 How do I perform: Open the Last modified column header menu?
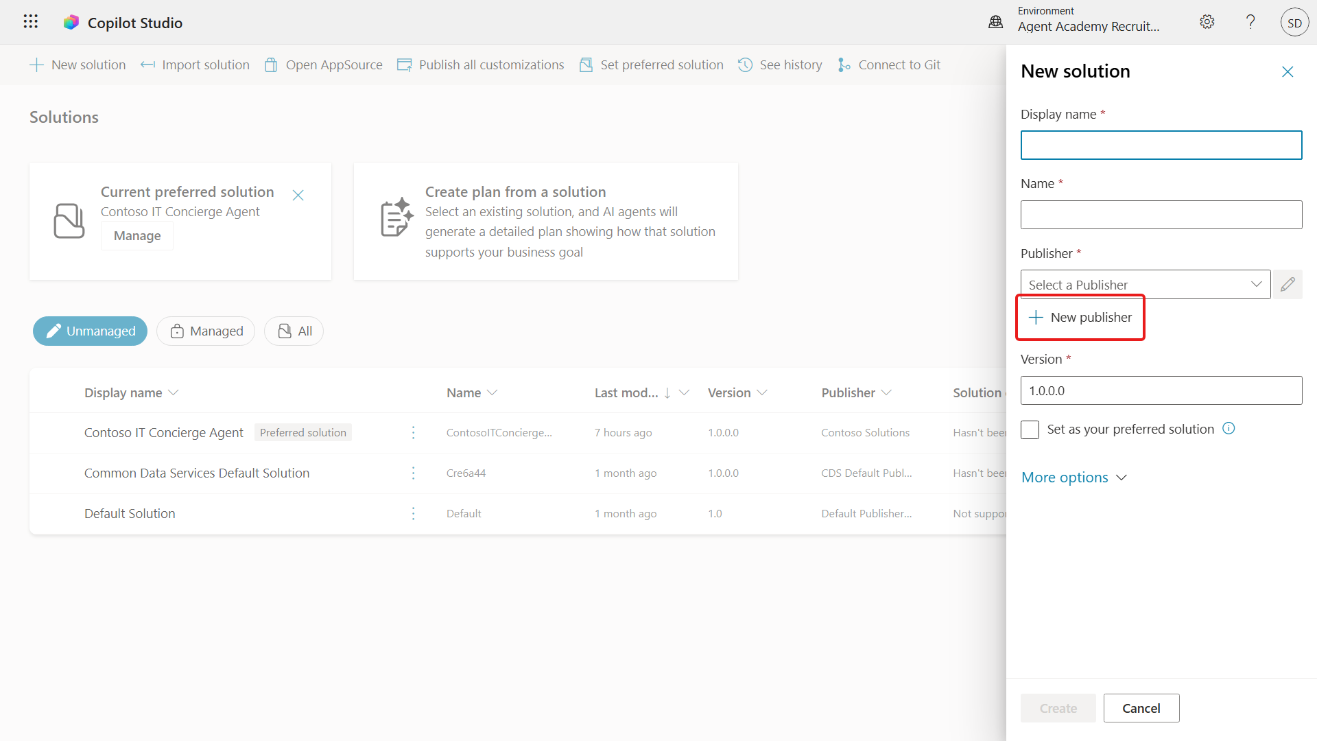[x=641, y=392]
